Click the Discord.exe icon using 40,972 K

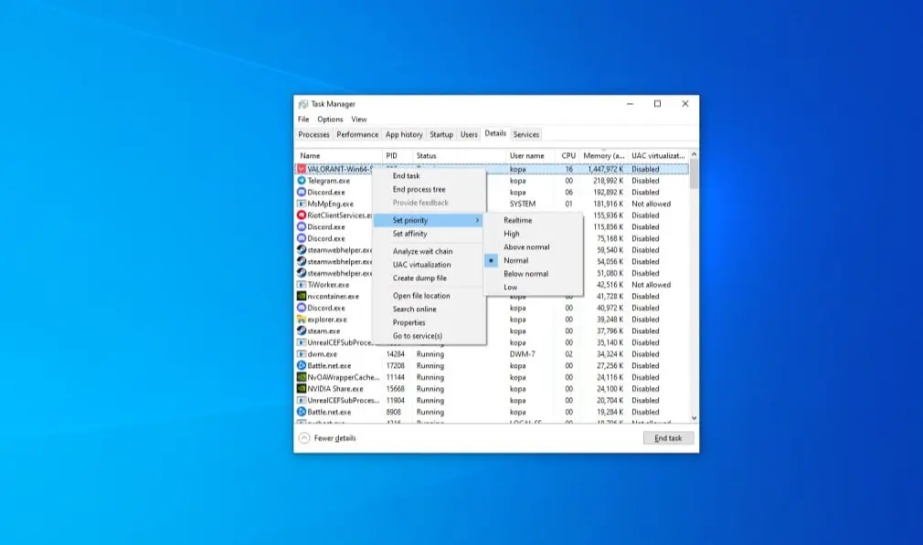click(x=302, y=308)
